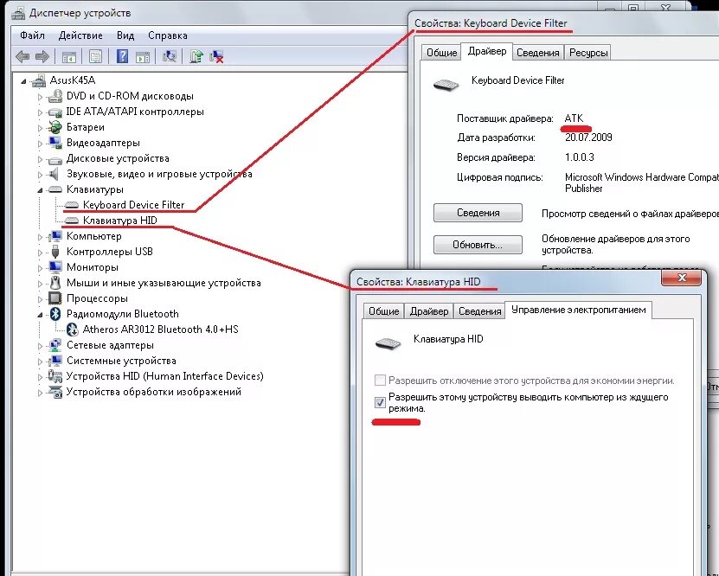
Task: Expand the Сетевые адаптеры node
Action: (x=40, y=346)
